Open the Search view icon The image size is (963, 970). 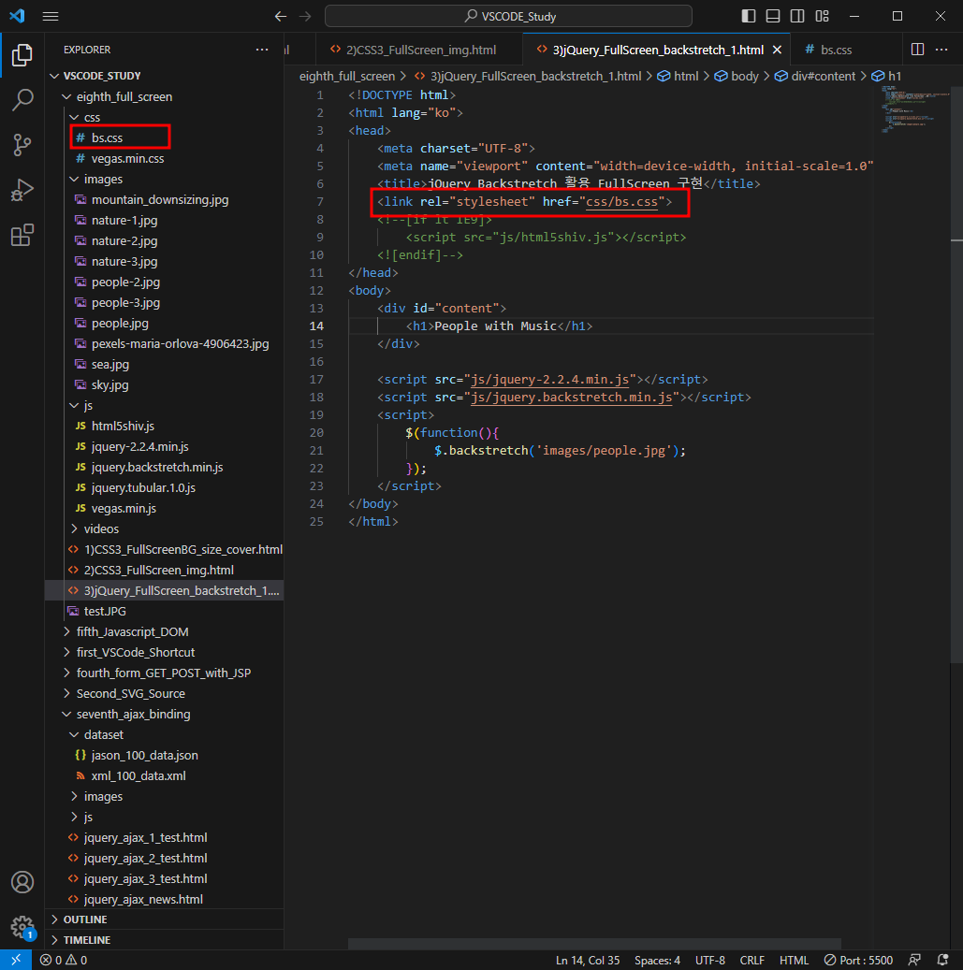click(x=22, y=99)
